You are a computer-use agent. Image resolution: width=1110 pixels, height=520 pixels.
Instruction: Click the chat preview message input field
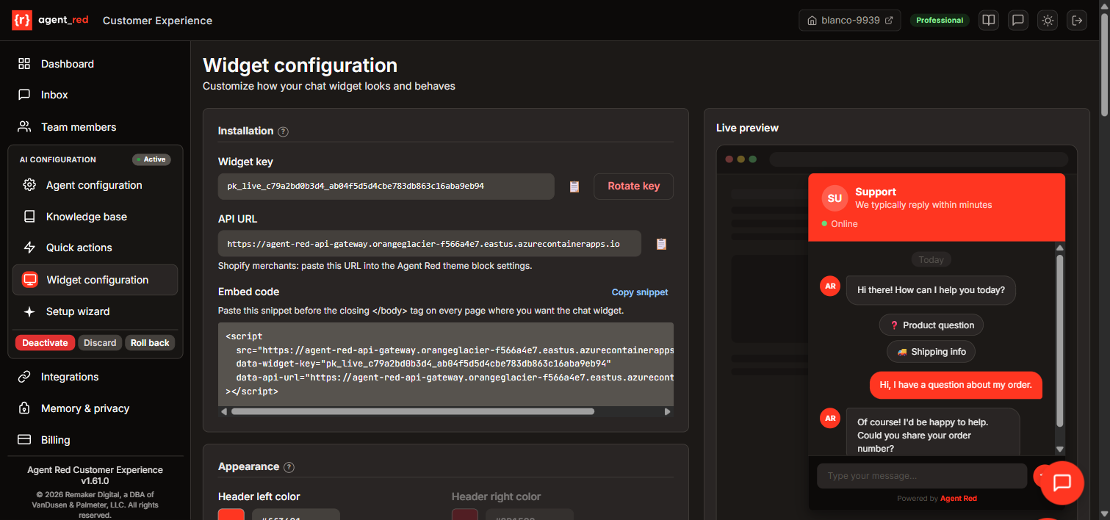coord(922,475)
